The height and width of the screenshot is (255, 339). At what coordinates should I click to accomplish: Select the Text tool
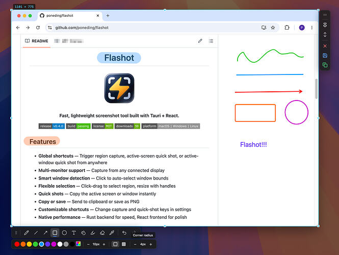click(x=74, y=233)
